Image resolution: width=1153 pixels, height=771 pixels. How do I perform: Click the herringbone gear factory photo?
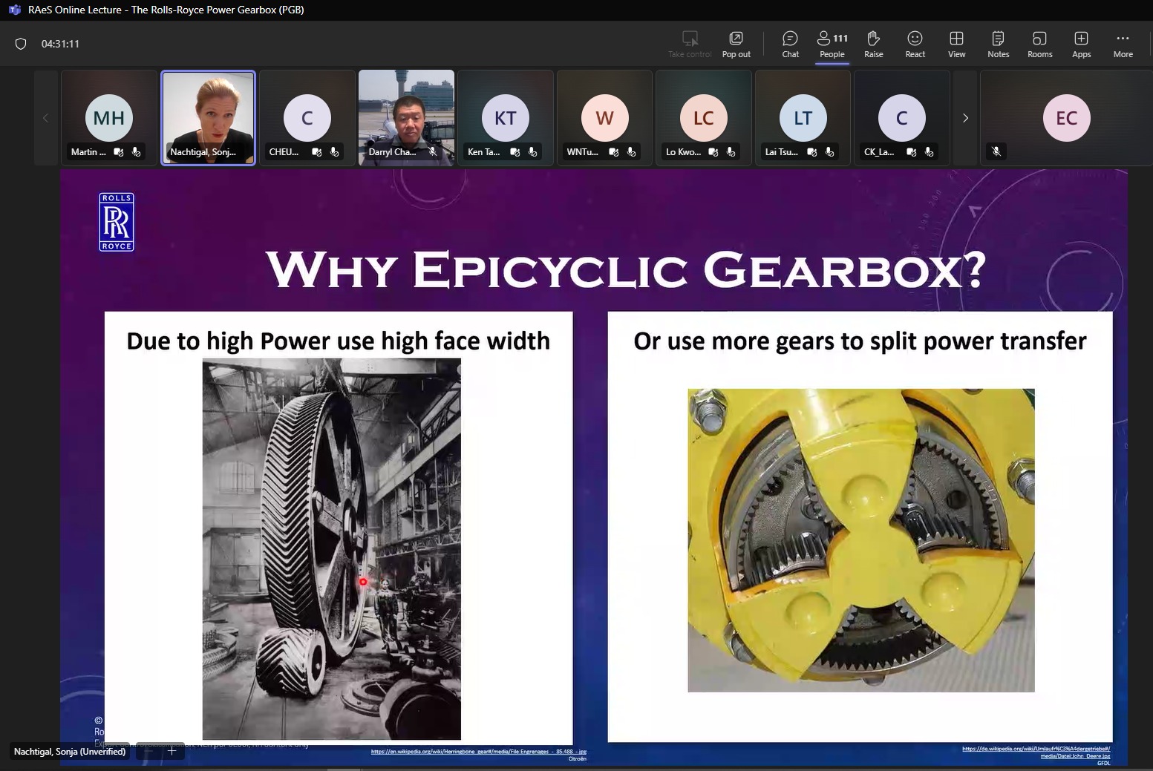332,549
